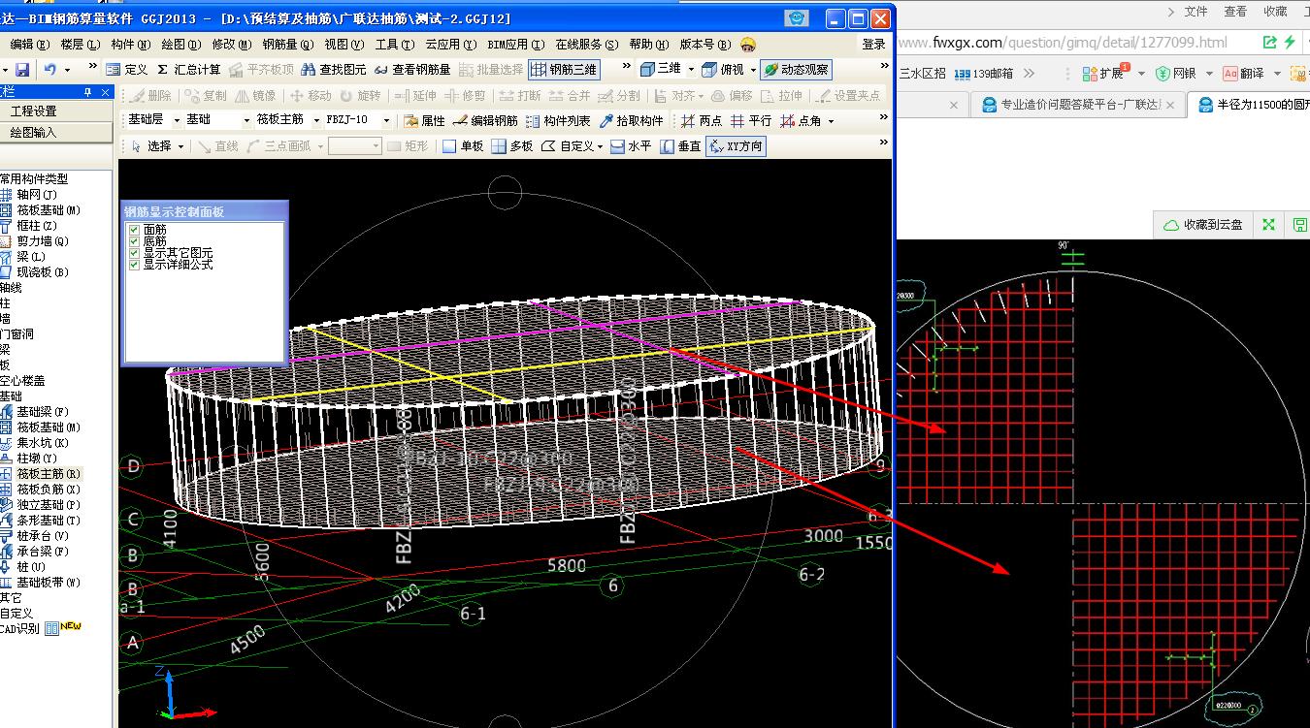The width and height of the screenshot is (1310, 728).
Task: Click 查找图元 find element tool
Action: (334, 70)
